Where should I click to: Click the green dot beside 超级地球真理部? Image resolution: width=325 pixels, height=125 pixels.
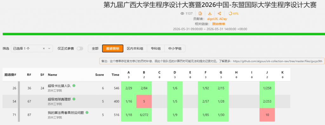[x=74, y=99]
